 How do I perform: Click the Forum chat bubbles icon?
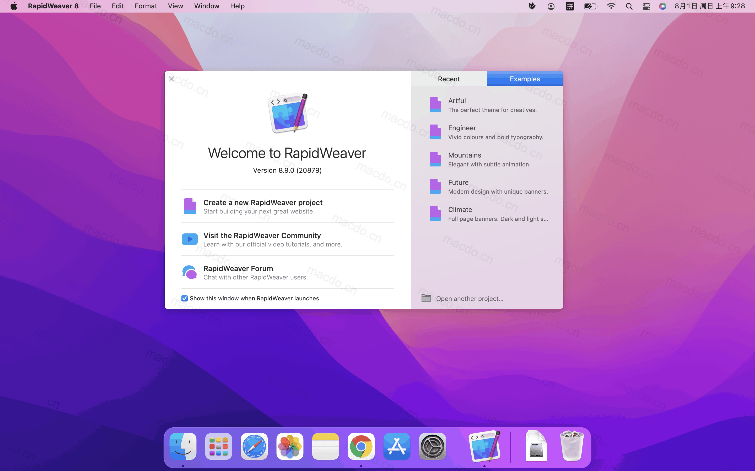(190, 272)
